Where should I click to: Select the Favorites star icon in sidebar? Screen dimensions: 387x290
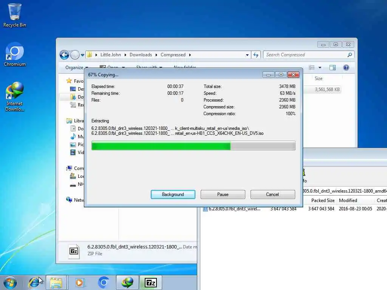69,81
